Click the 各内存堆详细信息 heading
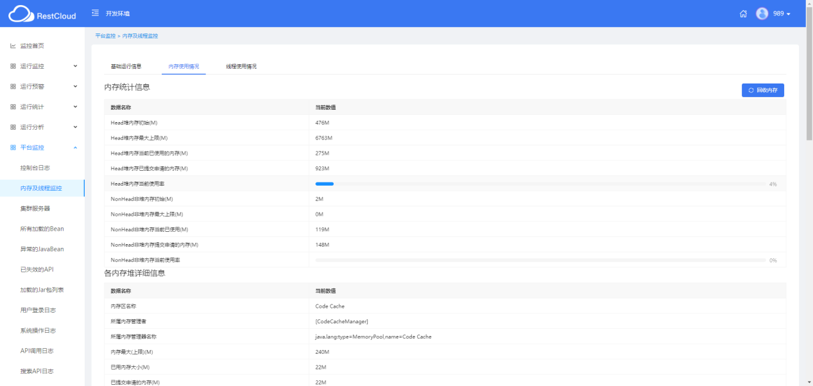The width and height of the screenshot is (813, 386). tap(135, 273)
